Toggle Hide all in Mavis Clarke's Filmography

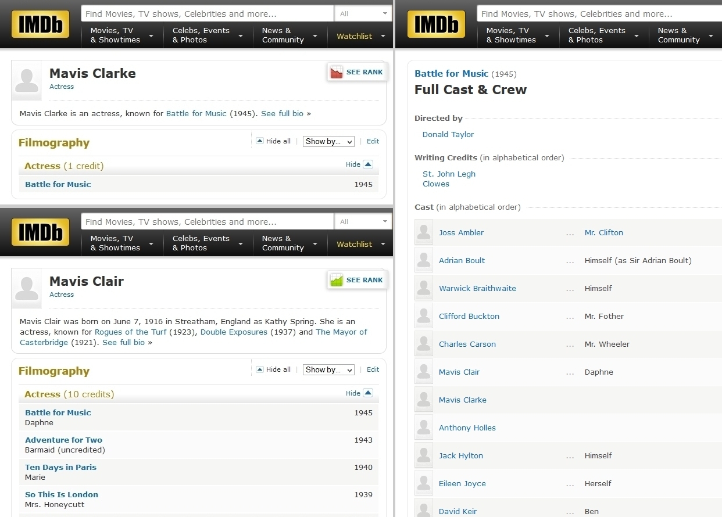(x=273, y=141)
